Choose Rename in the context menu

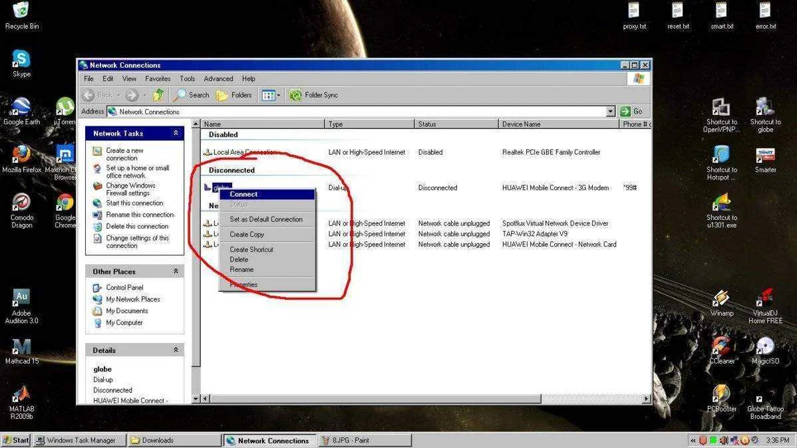[267, 270]
